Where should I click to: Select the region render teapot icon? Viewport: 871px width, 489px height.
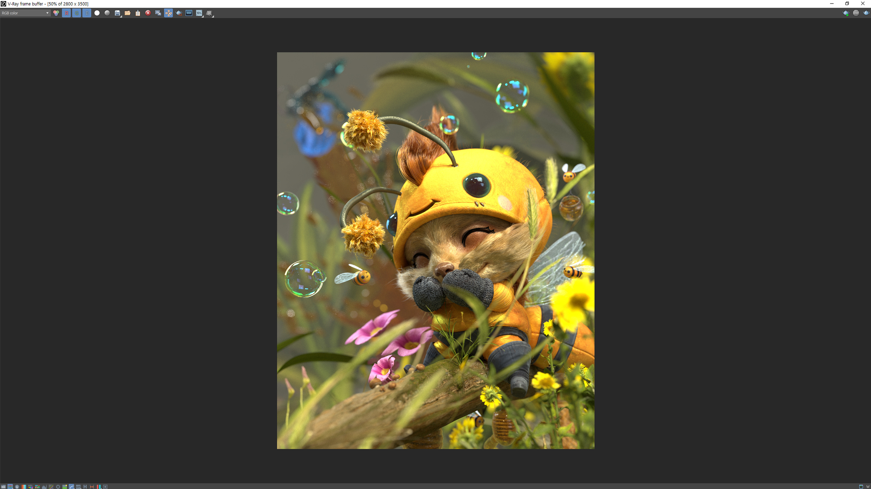coord(179,13)
